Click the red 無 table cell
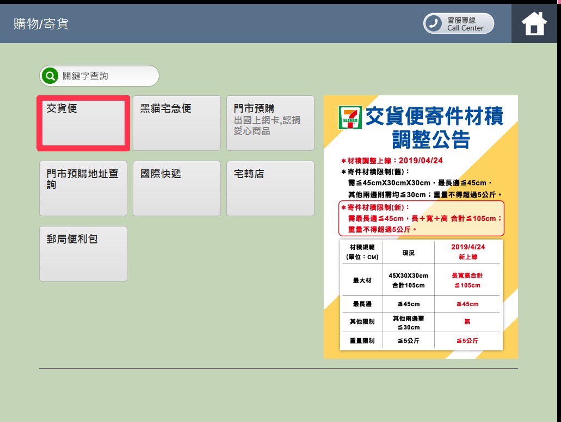The width and height of the screenshot is (561, 422). coord(467,321)
